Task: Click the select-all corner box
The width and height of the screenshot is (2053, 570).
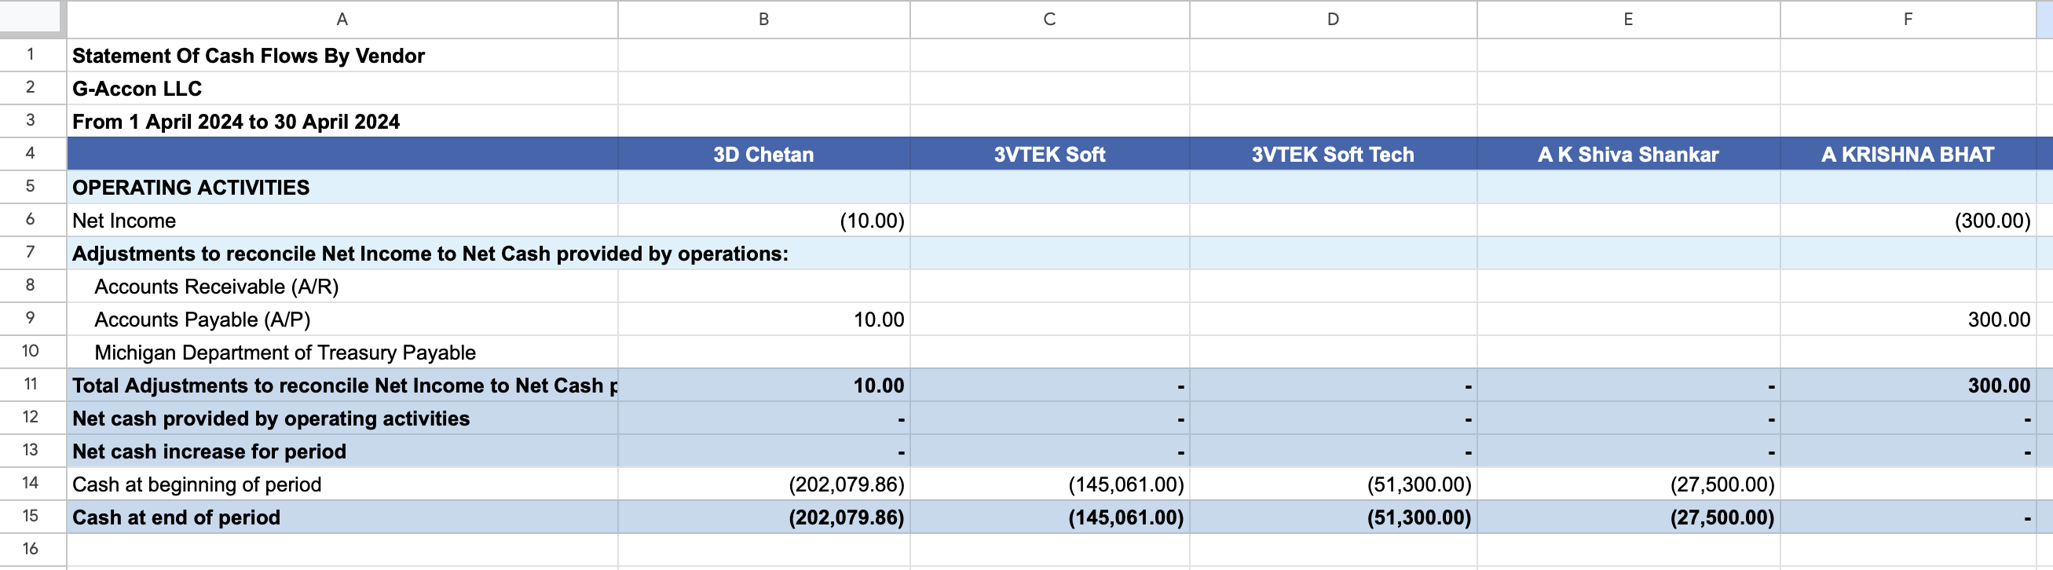Action: [x=32, y=17]
